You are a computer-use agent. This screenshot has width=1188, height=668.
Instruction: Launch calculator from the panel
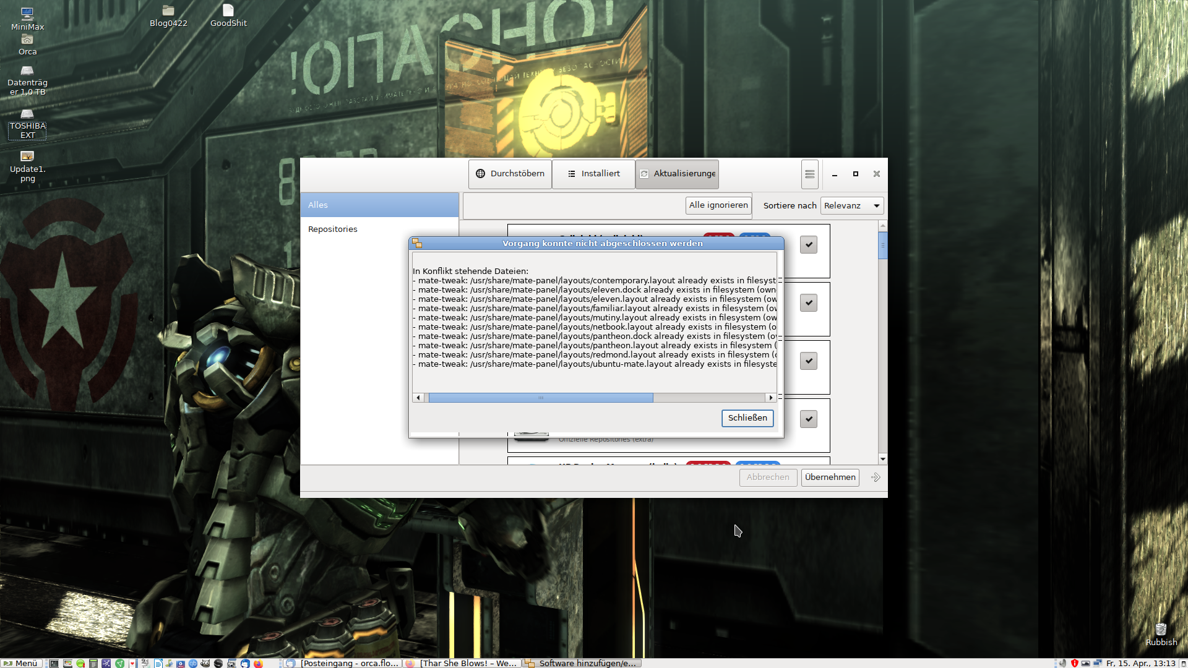93,663
